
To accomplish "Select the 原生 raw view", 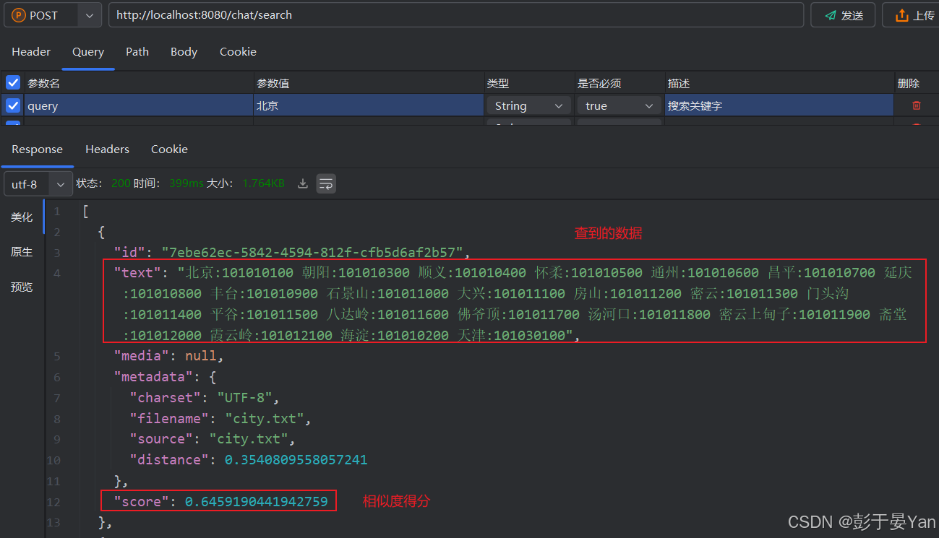I will [x=22, y=252].
